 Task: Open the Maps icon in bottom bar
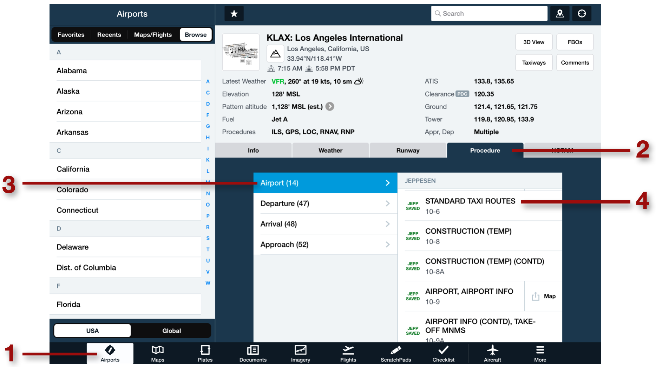(x=158, y=353)
